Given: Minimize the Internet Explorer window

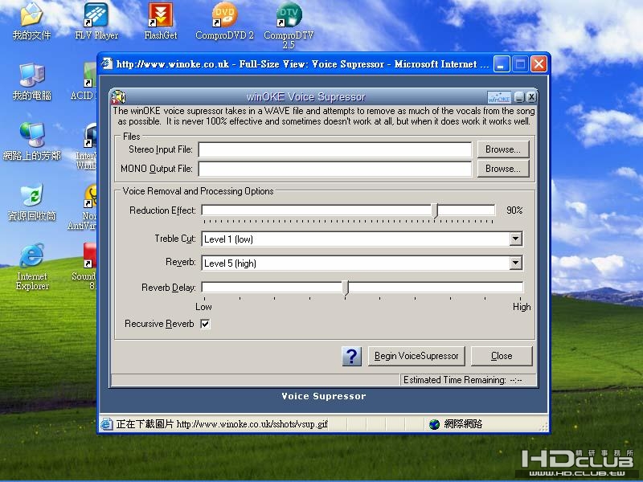Looking at the screenshot, I should (x=502, y=64).
